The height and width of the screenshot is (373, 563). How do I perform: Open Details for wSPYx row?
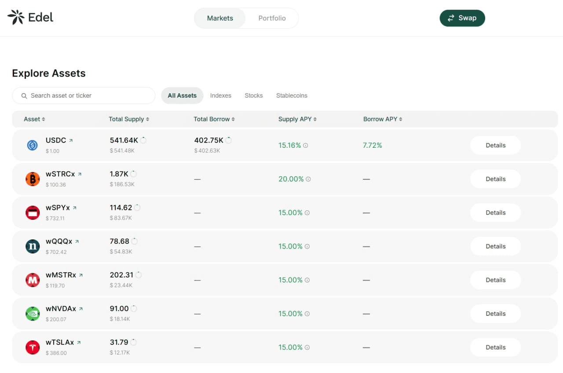click(496, 213)
